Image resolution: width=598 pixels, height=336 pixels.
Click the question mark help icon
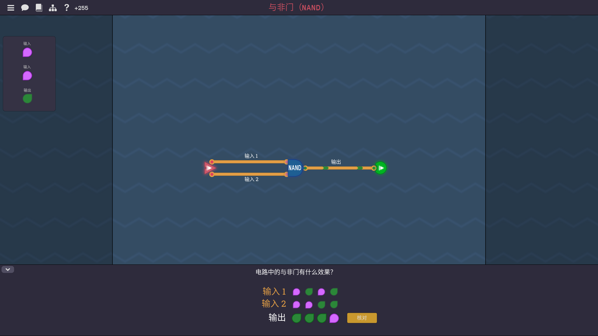tap(66, 8)
